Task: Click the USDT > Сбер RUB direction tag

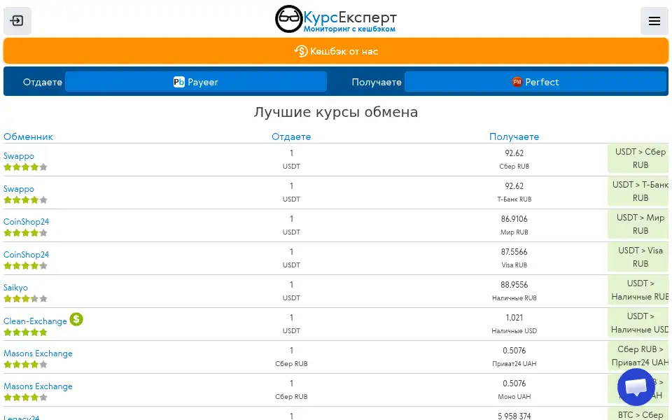Action: pos(638,159)
